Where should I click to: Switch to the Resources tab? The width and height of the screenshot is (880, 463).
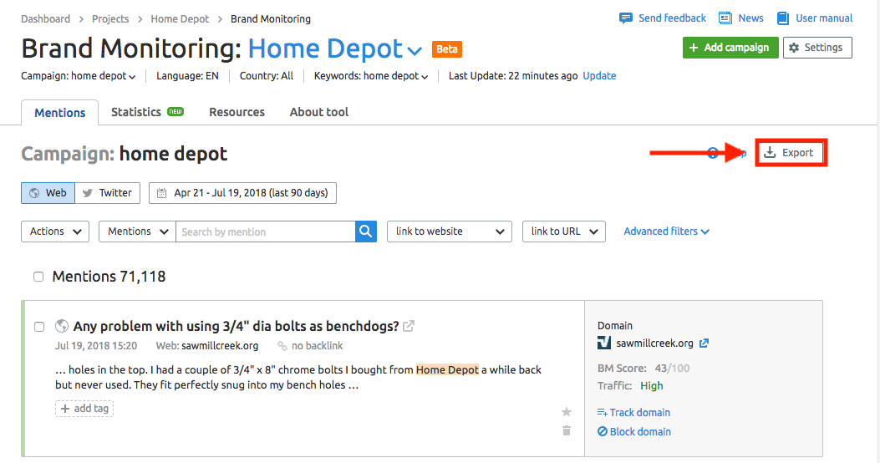tap(237, 112)
